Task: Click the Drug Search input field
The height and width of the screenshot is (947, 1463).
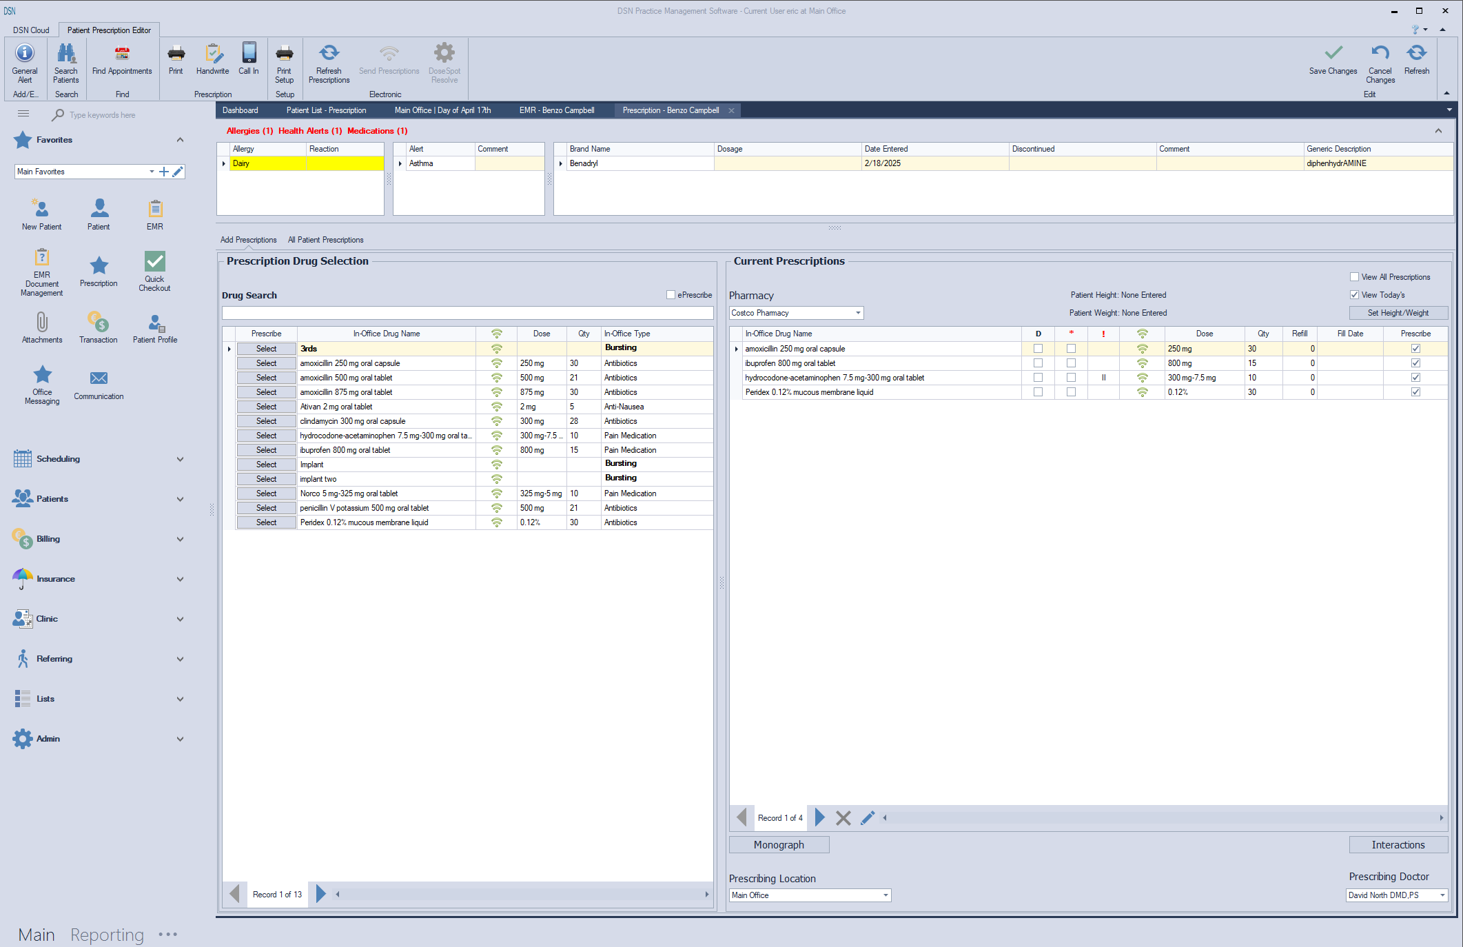Action: (x=467, y=313)
